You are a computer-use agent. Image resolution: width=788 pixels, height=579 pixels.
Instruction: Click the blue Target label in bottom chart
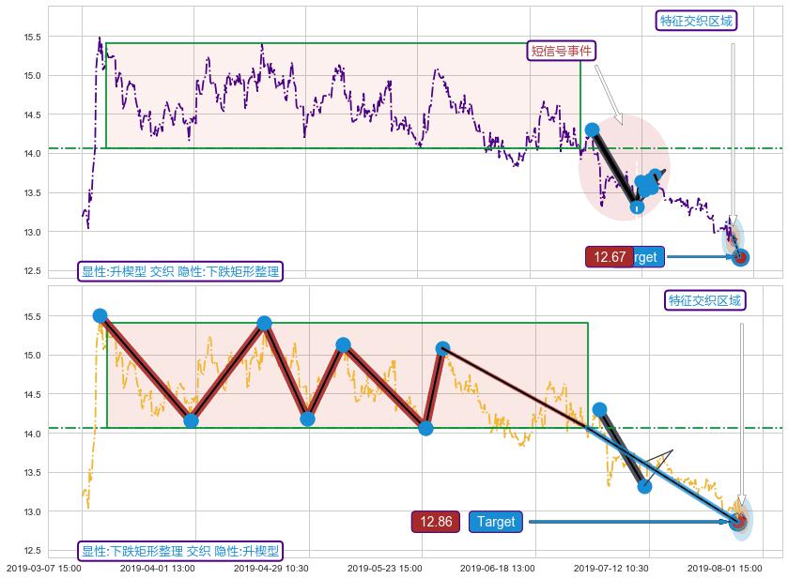[496, 522]
